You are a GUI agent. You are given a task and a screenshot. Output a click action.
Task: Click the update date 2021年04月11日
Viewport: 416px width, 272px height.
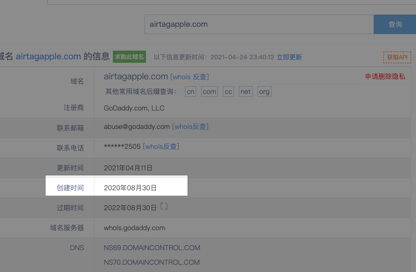[128, 168]
